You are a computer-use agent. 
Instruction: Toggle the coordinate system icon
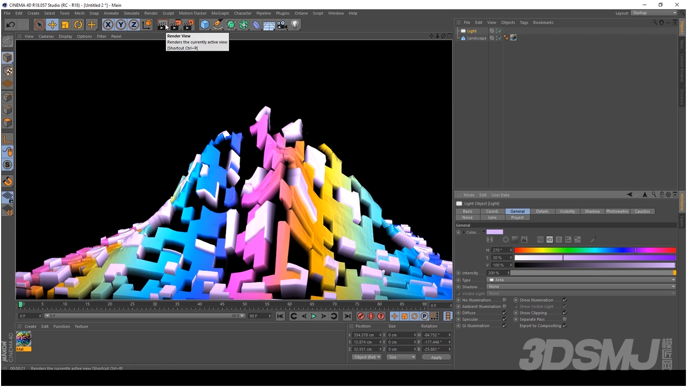147,25
